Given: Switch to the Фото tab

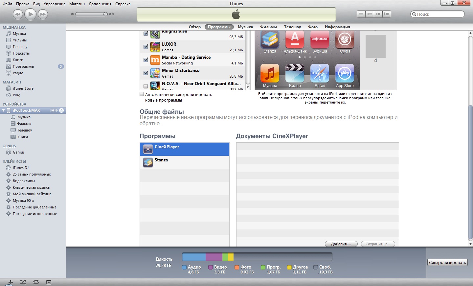Looking at the screenshot, I should [x=313, y=27].
